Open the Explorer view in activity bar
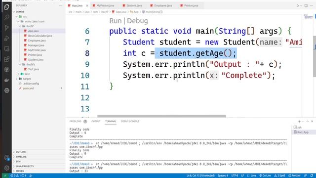The width and height of the screenshot is (316, 178). 6,7
